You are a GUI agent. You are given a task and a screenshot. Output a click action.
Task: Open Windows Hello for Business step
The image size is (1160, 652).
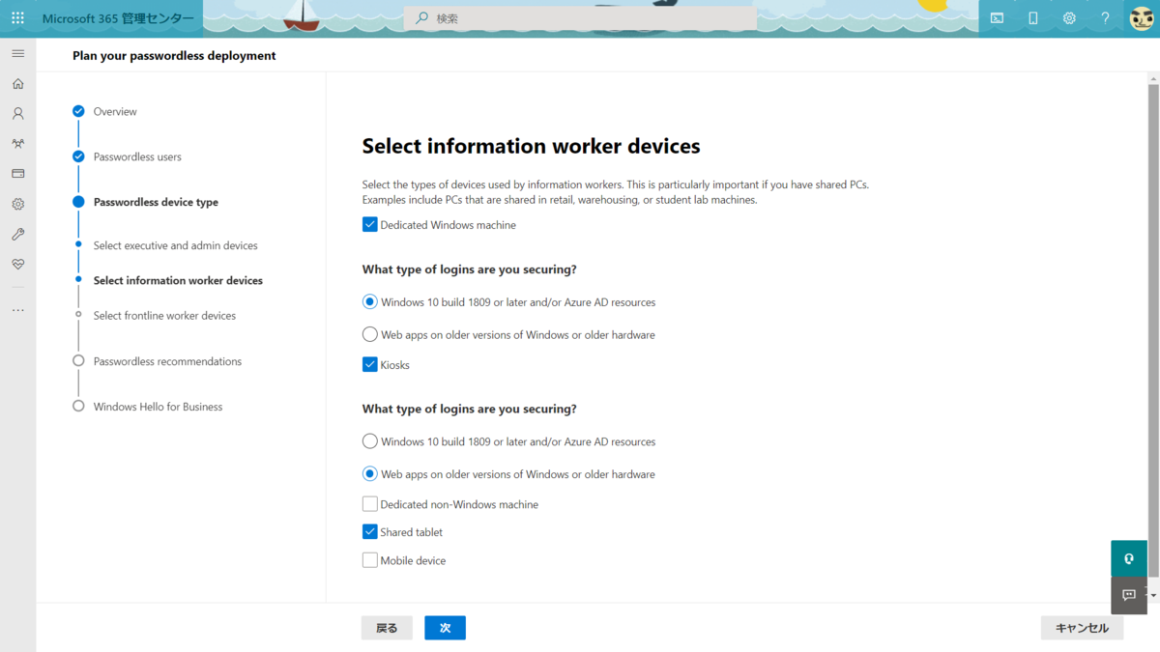pyautogui.click(x=158, y=407)
